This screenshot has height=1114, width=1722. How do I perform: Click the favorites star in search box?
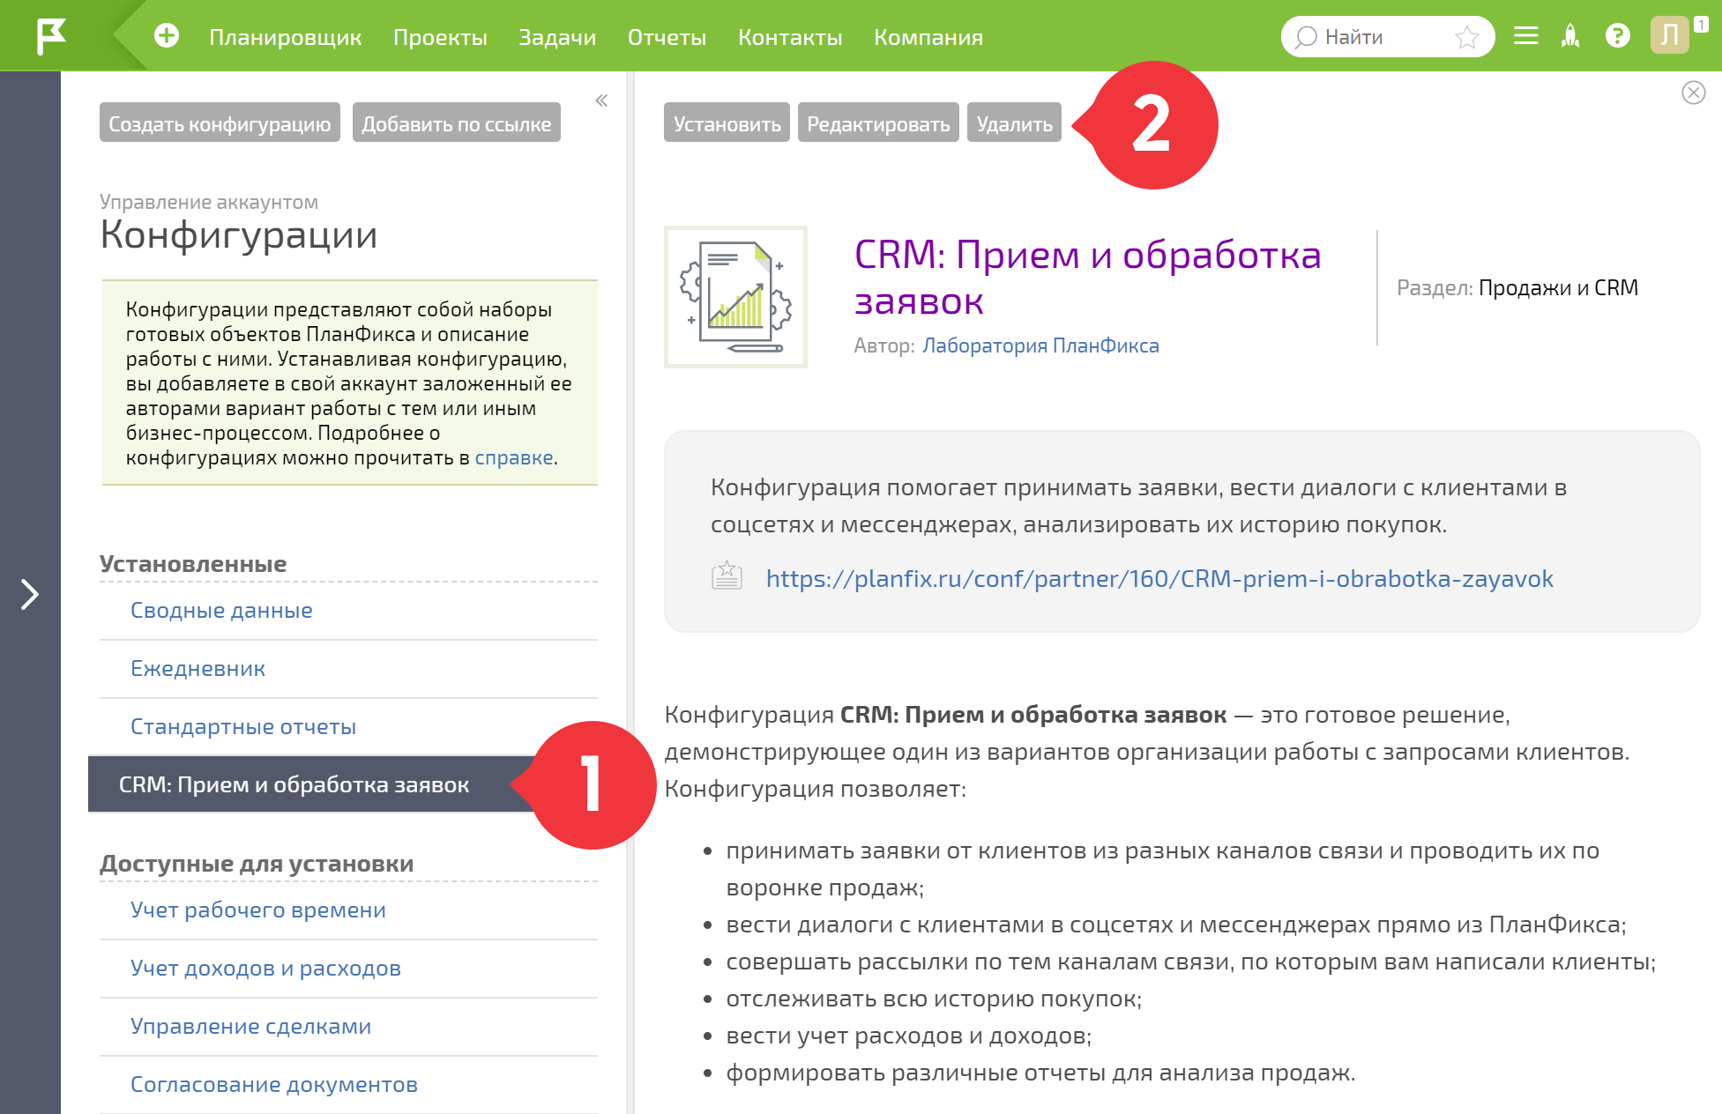point(1467,37)
